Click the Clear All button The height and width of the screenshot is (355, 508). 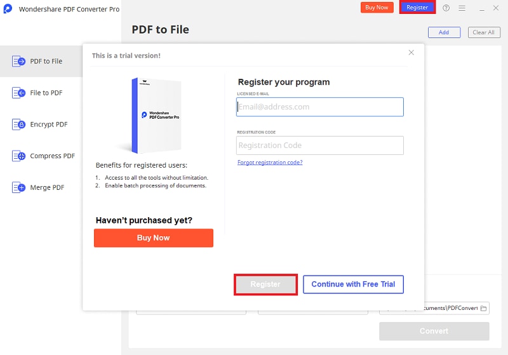coord(483,32)
